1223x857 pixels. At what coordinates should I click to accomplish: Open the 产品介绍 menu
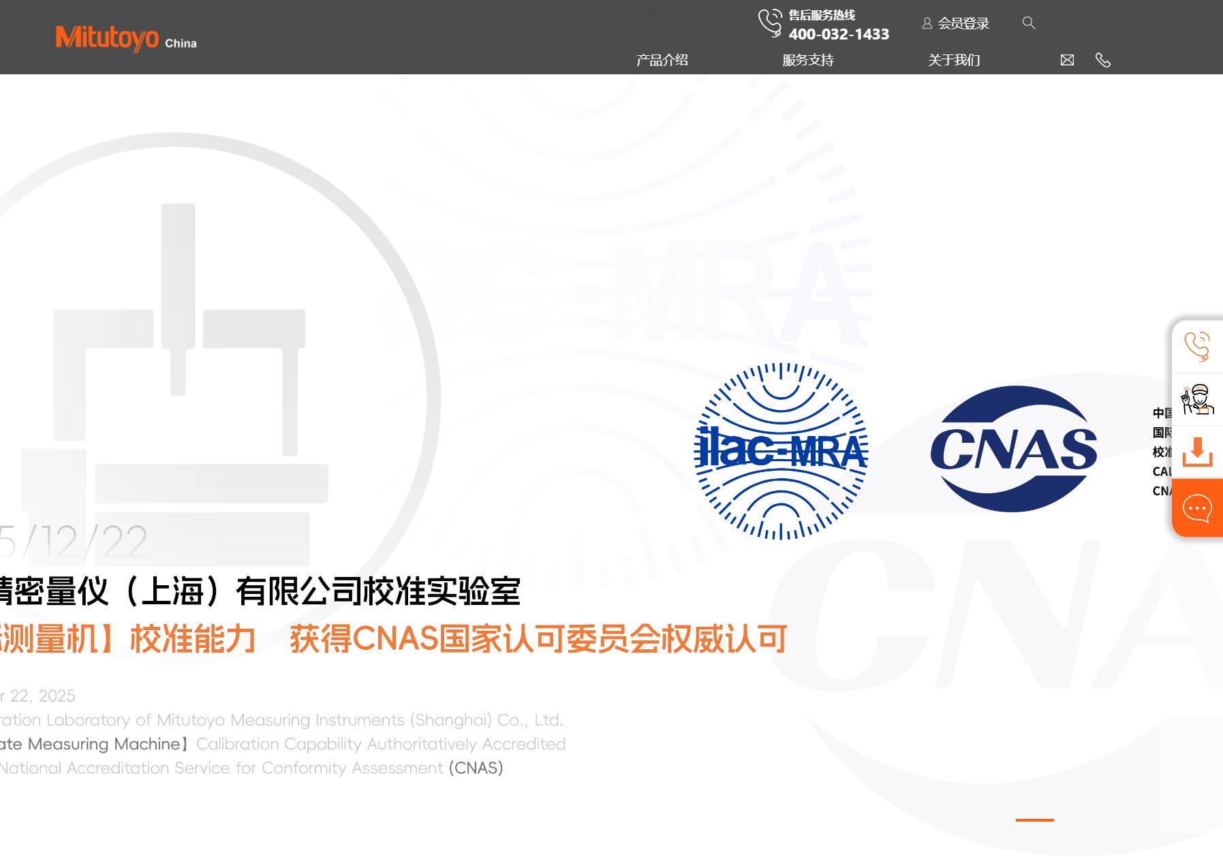[x=662, y=60]
